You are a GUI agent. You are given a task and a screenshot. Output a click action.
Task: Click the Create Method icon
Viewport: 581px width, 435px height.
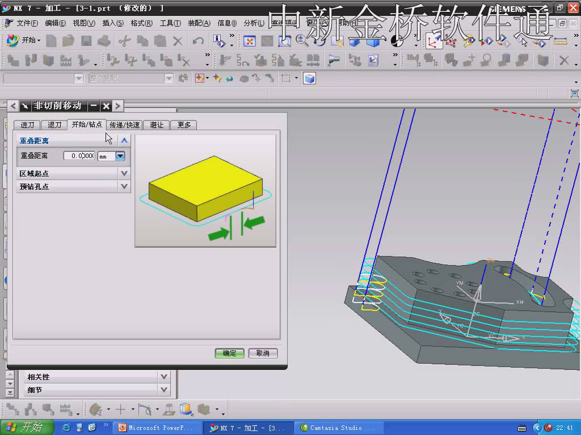point(66,60)
